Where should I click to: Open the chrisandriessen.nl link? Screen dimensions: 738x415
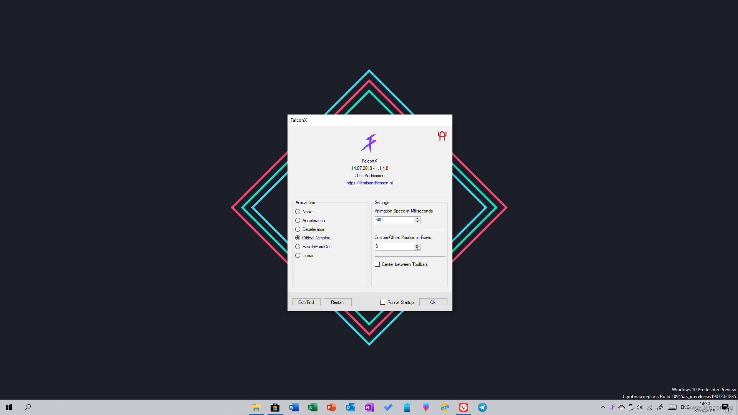(369, 183)
